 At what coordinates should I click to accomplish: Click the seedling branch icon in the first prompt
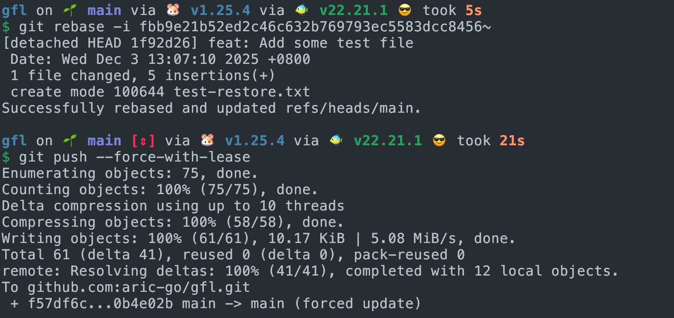[x=70, y=10]
